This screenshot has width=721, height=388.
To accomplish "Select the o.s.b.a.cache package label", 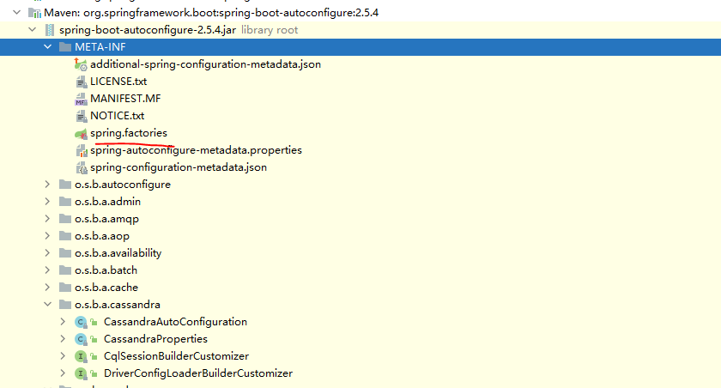I will click(106, 288).
